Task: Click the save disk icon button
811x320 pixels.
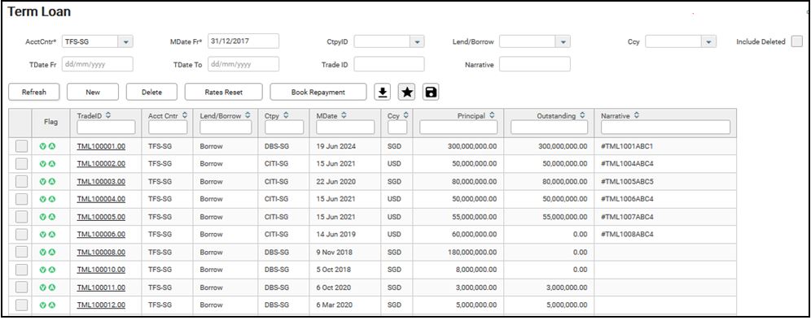Action: click(x=431, y=93)
